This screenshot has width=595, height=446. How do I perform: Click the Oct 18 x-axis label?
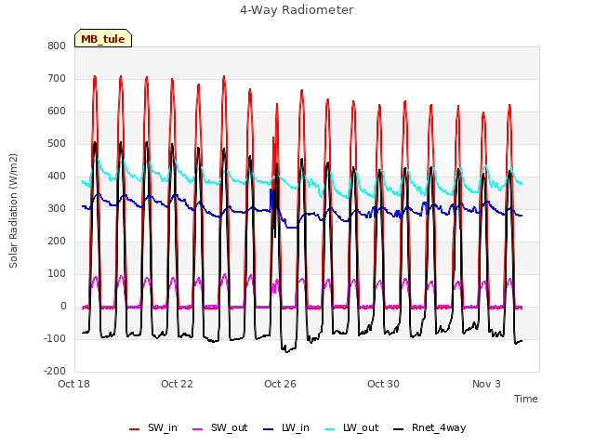[73, 384]
